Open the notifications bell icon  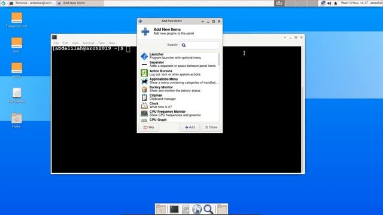pos(335,3)
